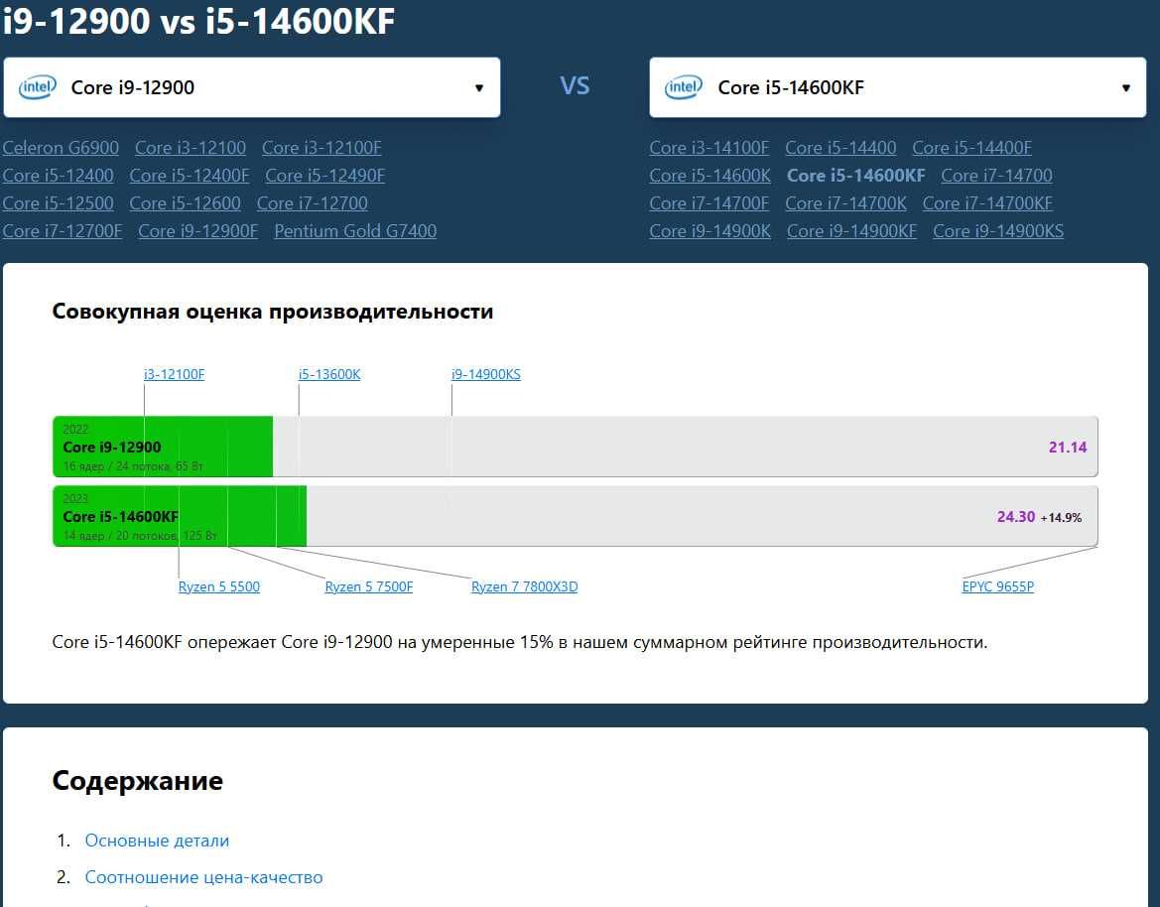1160x907 pixels.
Task: Choose Core i7-14700KF link
Action: [x=987, y=202]
